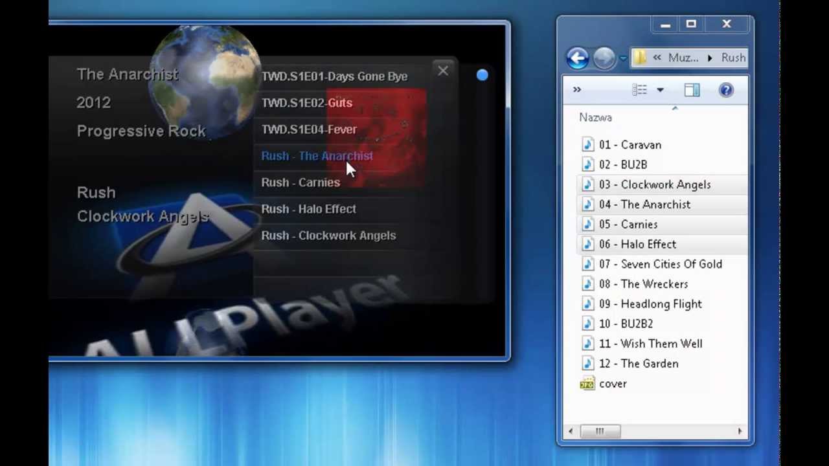This screenshot has width=829, height=466.
Task: Go forward in the Explorer window
Action: 604,58
